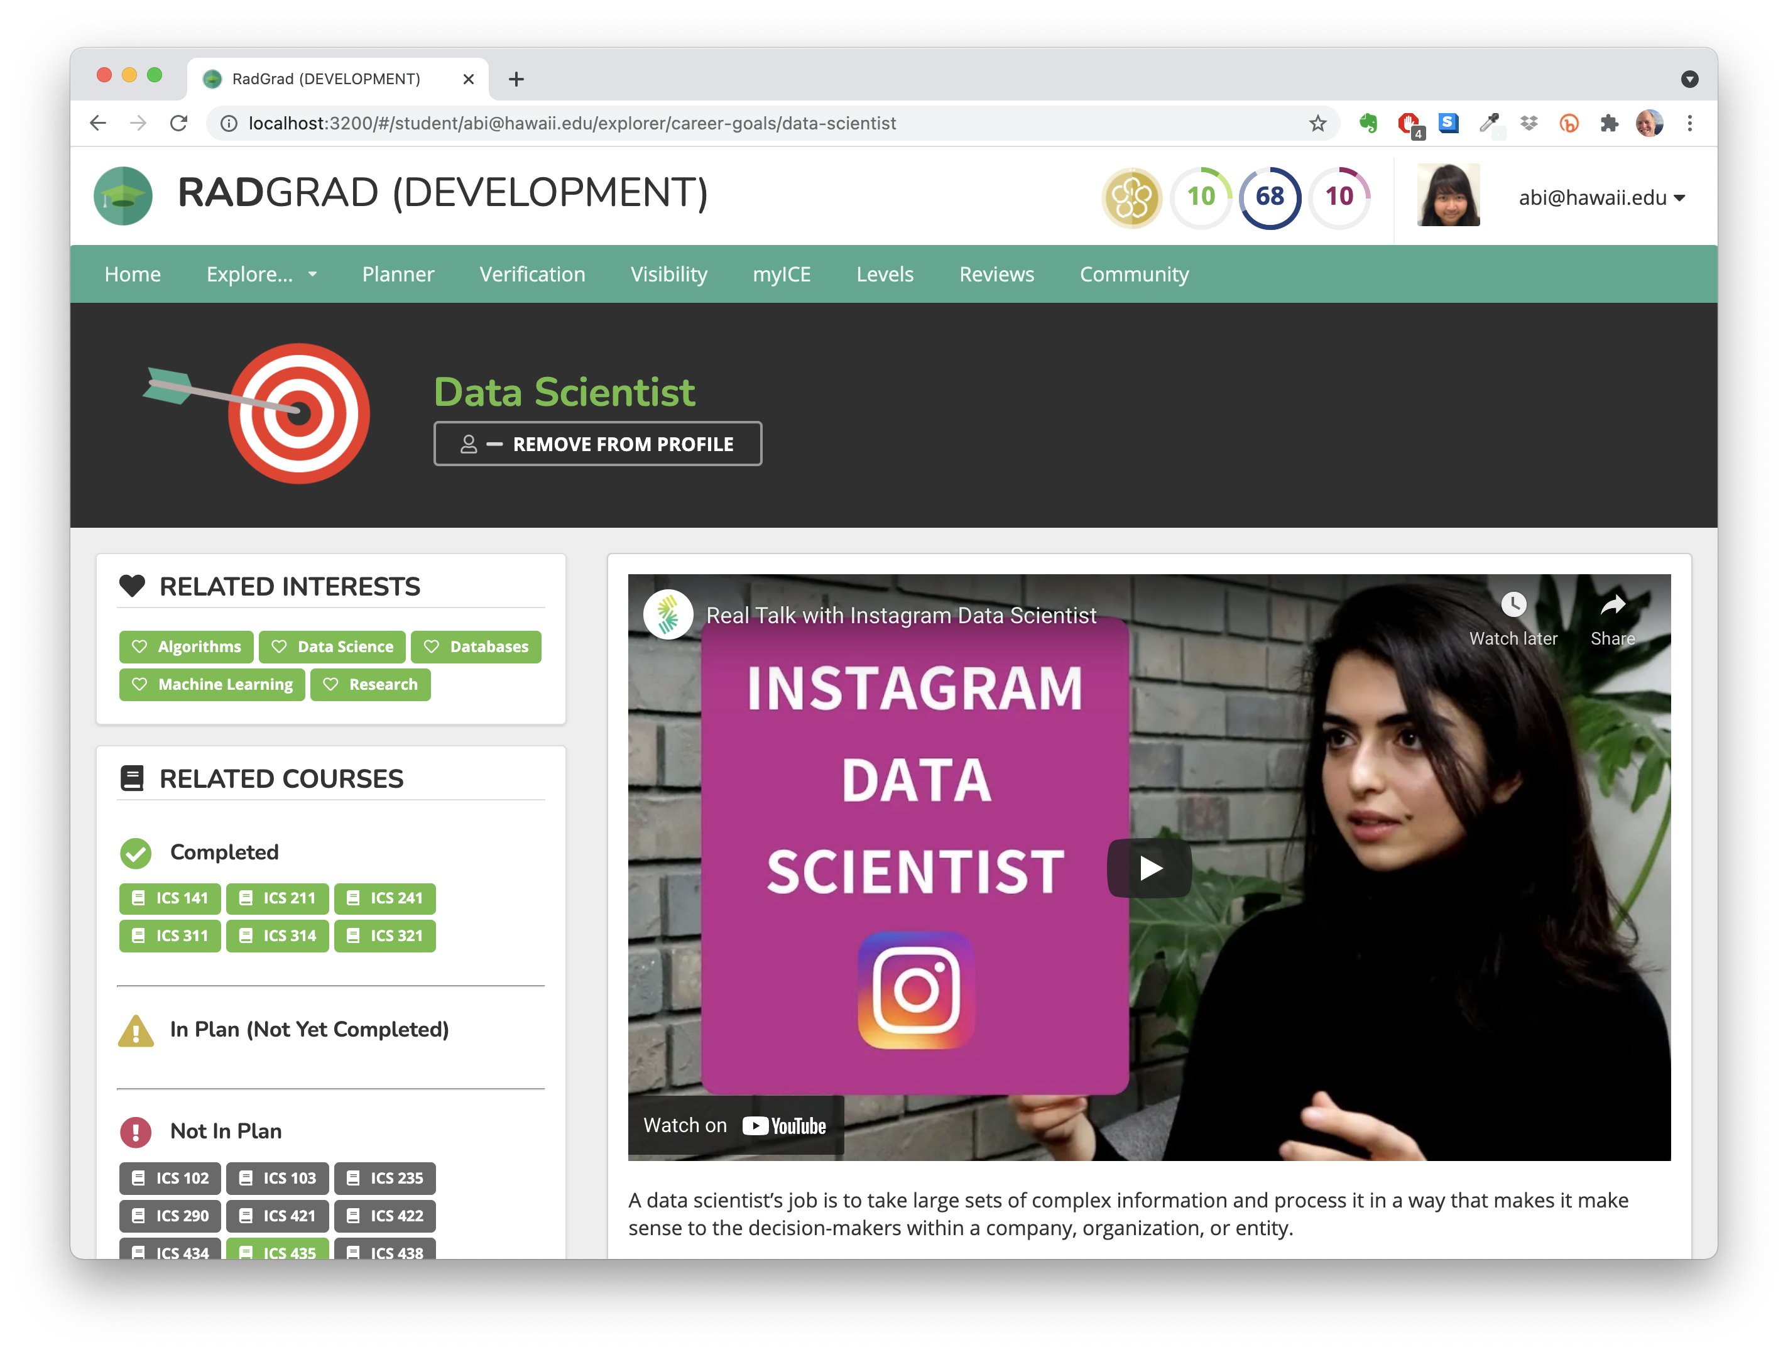Click the eyedropper color picker extension

coord(1489,123)
